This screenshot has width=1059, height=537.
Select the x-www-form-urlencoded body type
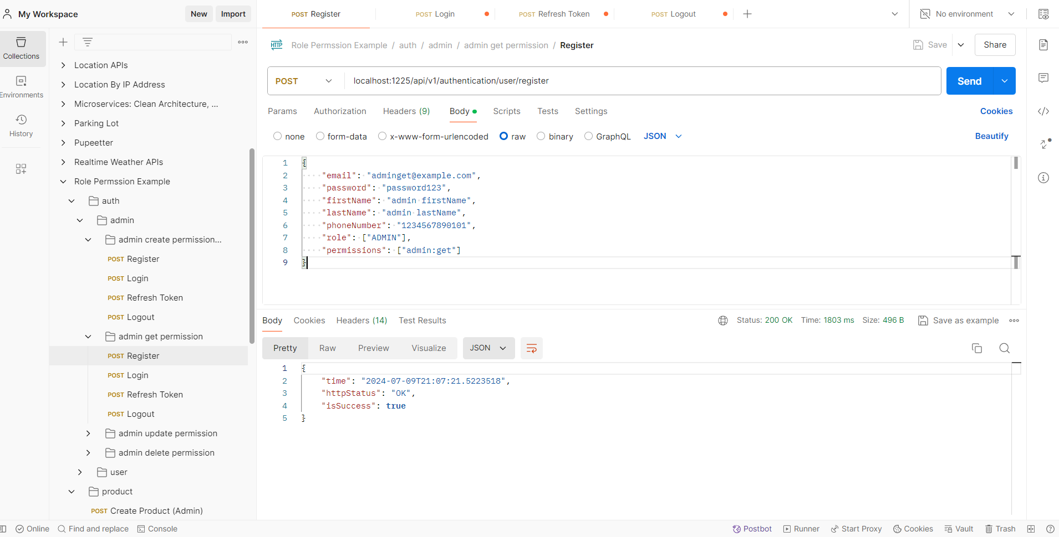(x=382, y=136)
